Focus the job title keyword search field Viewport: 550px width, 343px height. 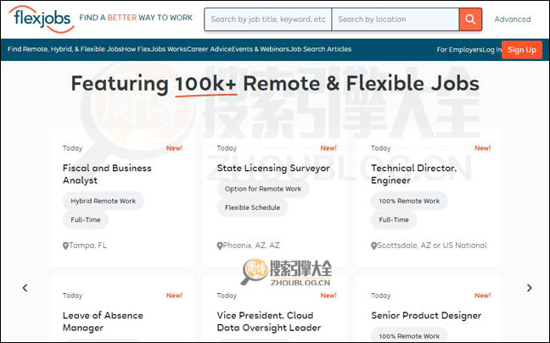pyautogui.click(x=267, y=19)
